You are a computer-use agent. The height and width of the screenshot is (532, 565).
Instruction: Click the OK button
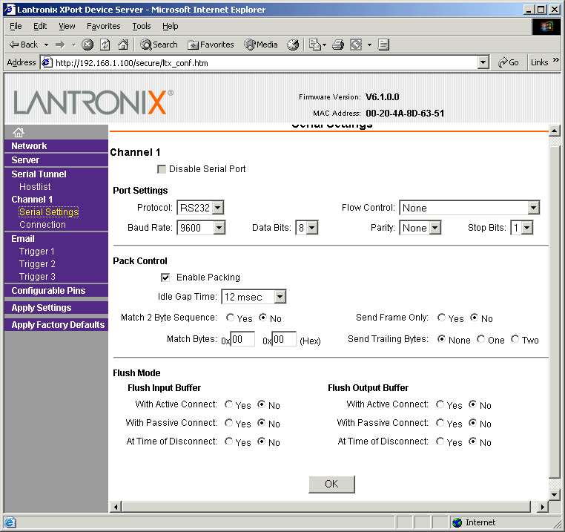coord(331,484)
